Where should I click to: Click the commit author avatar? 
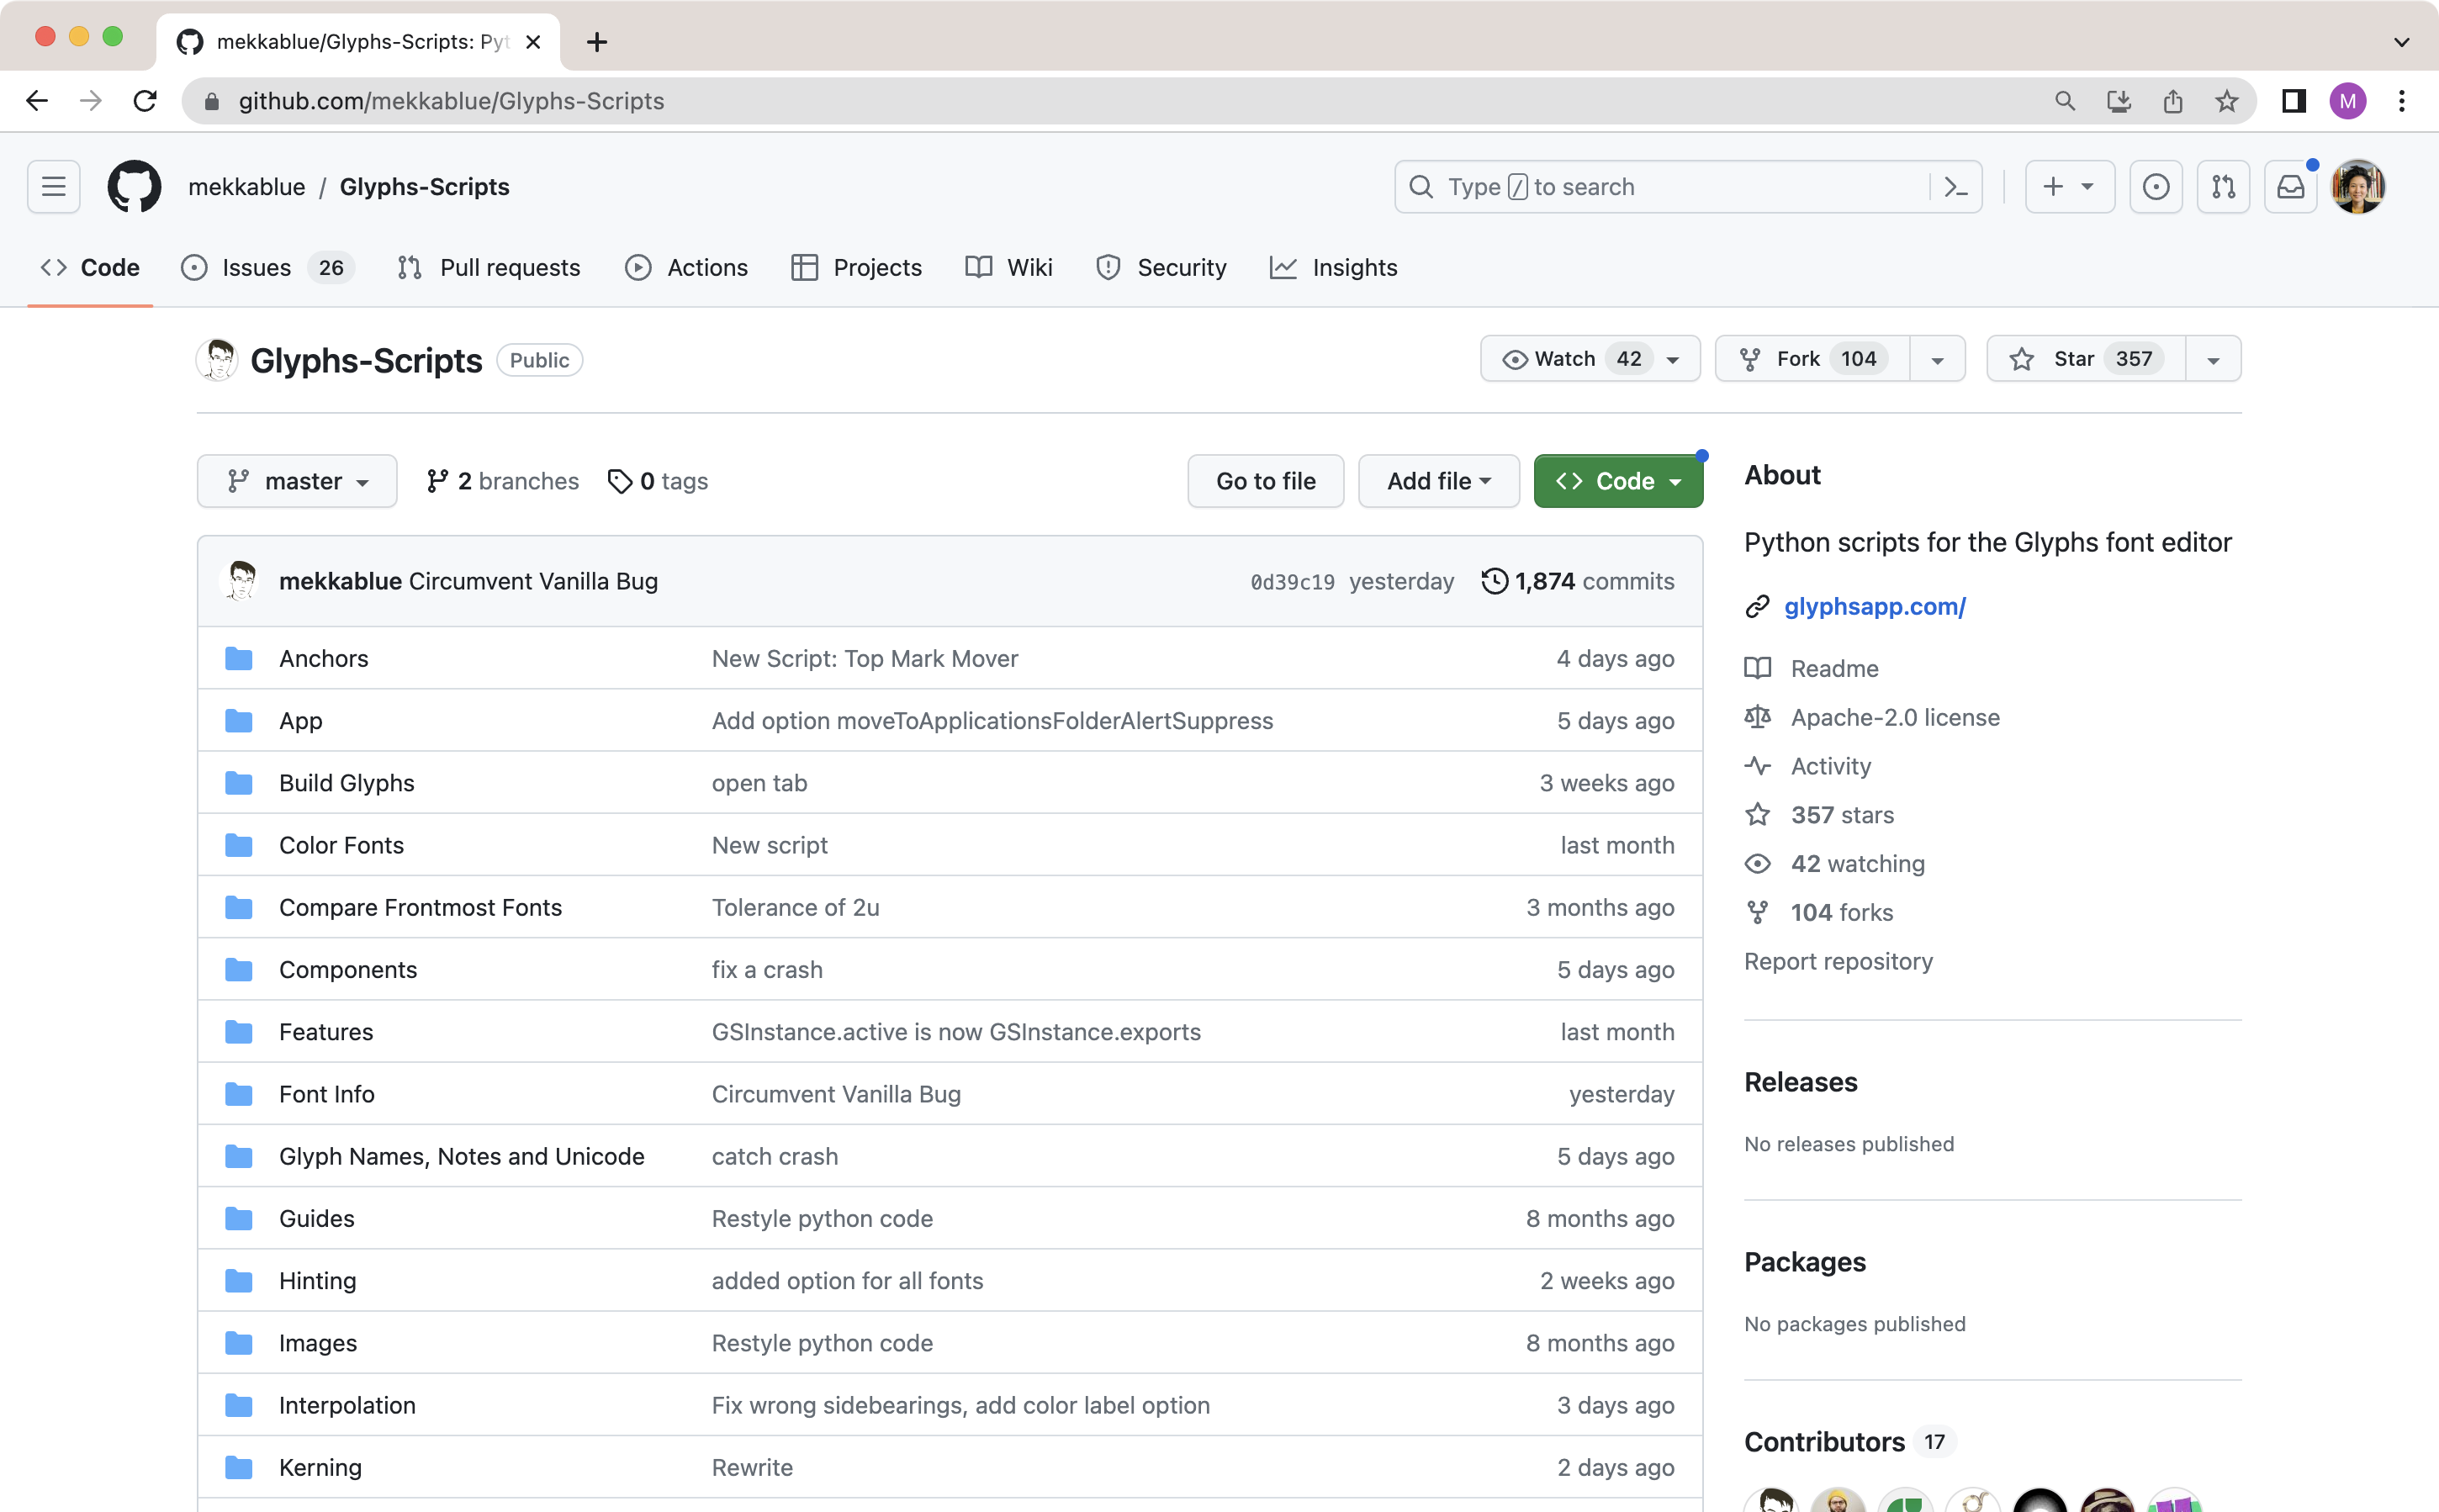pos(240,581)
